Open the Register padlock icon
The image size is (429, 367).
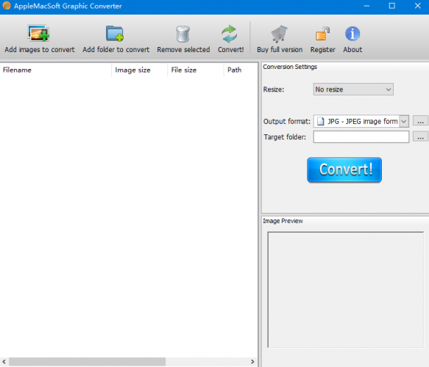[322, 34]
